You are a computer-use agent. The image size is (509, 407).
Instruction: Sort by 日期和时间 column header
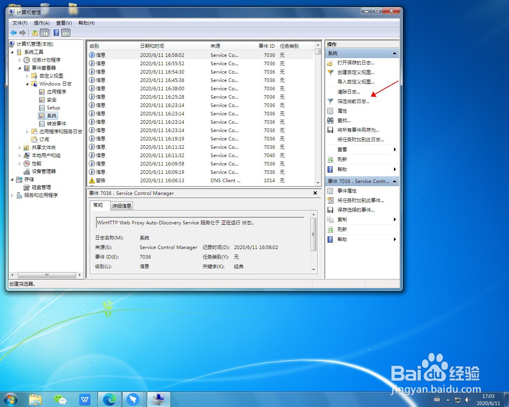pyautogui.click(x=172, y=46)
